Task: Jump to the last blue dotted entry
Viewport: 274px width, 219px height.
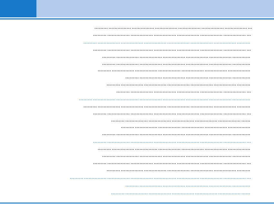Action: point(181,194)
